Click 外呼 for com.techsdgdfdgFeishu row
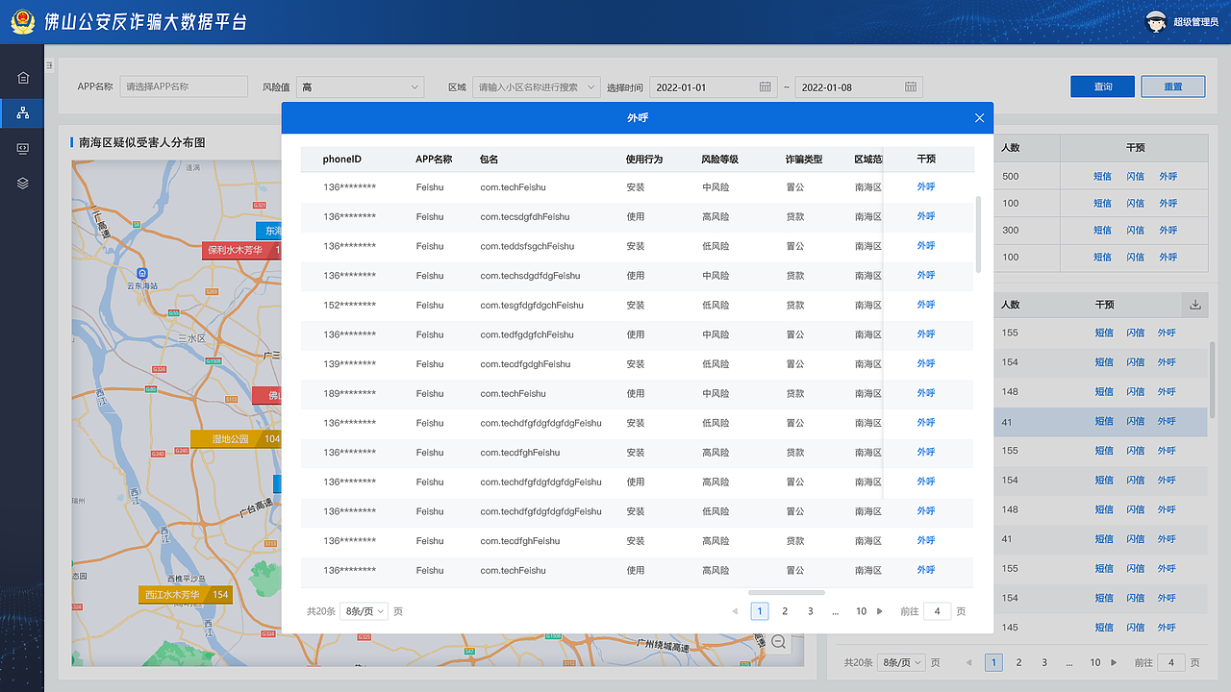The height and width of the screenshot is (692, 1231). pyautogui.click(x=926, y=275)
